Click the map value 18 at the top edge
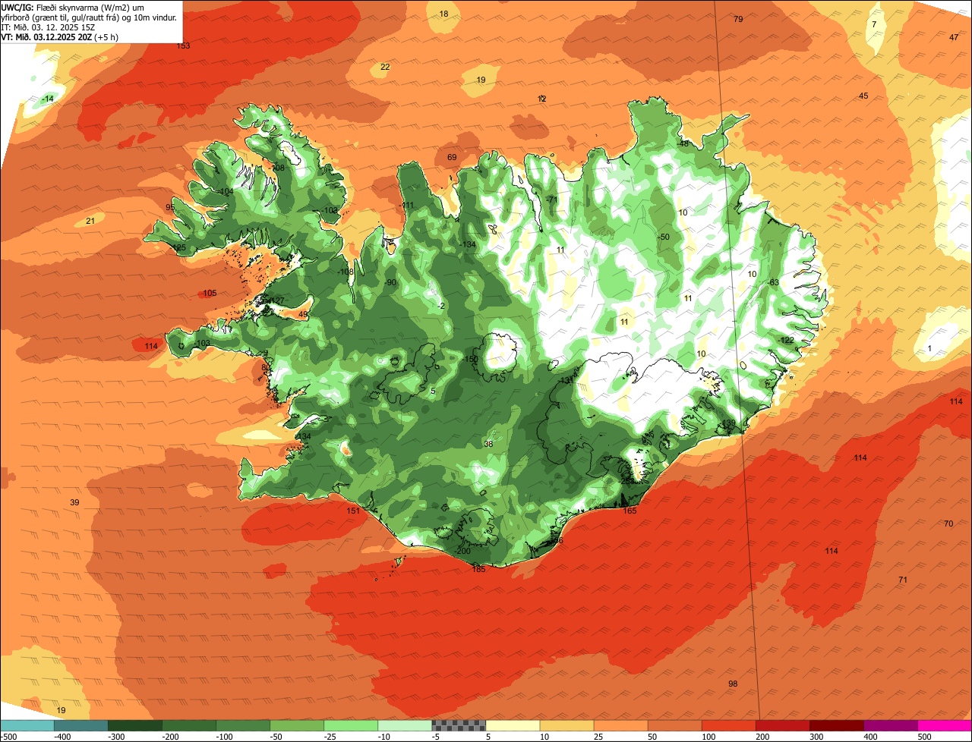The image size is (972, 742). [x=444, y=14]
